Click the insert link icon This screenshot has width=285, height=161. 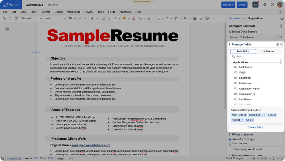[201, 18]
